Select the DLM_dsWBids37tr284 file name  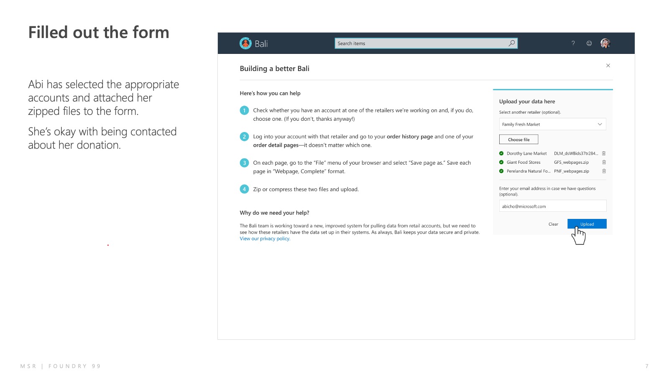[x=576, y=153]
